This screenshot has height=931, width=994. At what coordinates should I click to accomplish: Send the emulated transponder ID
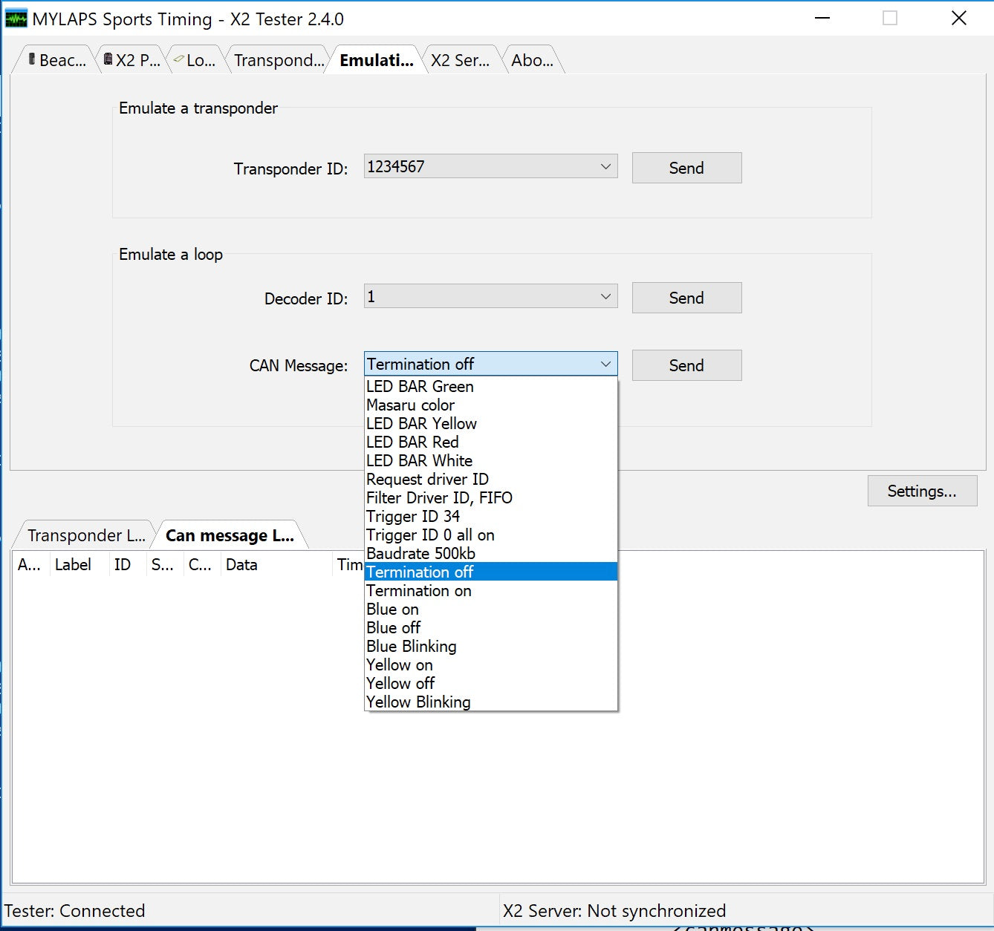click(686, 168)
